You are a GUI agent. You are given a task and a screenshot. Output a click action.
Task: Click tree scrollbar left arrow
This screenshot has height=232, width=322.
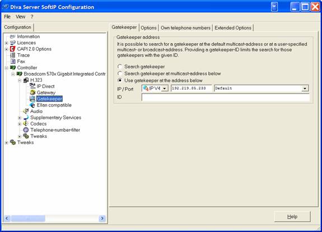pos(7,218)
